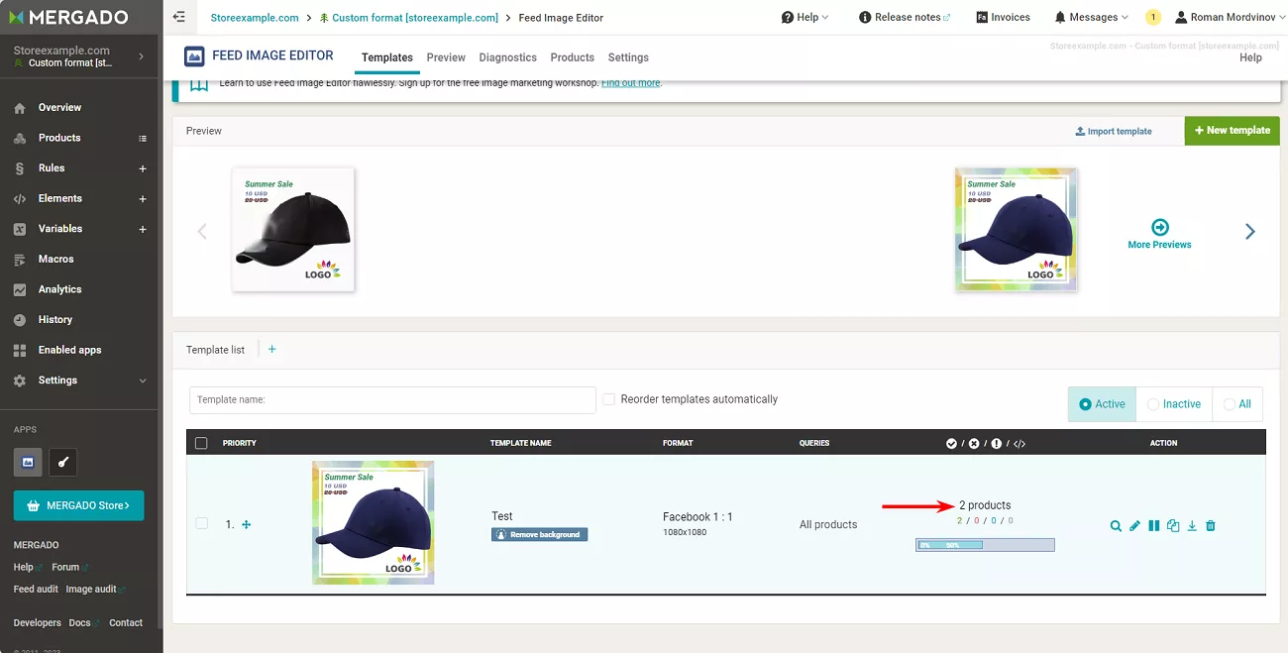
Task: Open Release notes link
Action: (x=905, y=17)
